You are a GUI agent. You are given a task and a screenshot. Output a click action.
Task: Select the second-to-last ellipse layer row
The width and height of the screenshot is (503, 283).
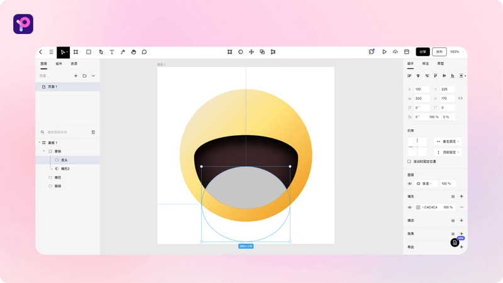click(x=68, y=177)
